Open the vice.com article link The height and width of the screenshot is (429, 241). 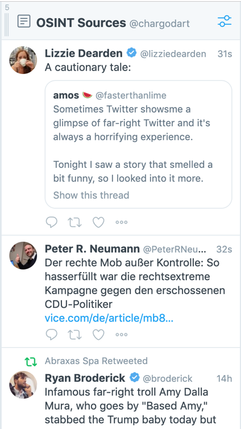click(x=109, y=318)
